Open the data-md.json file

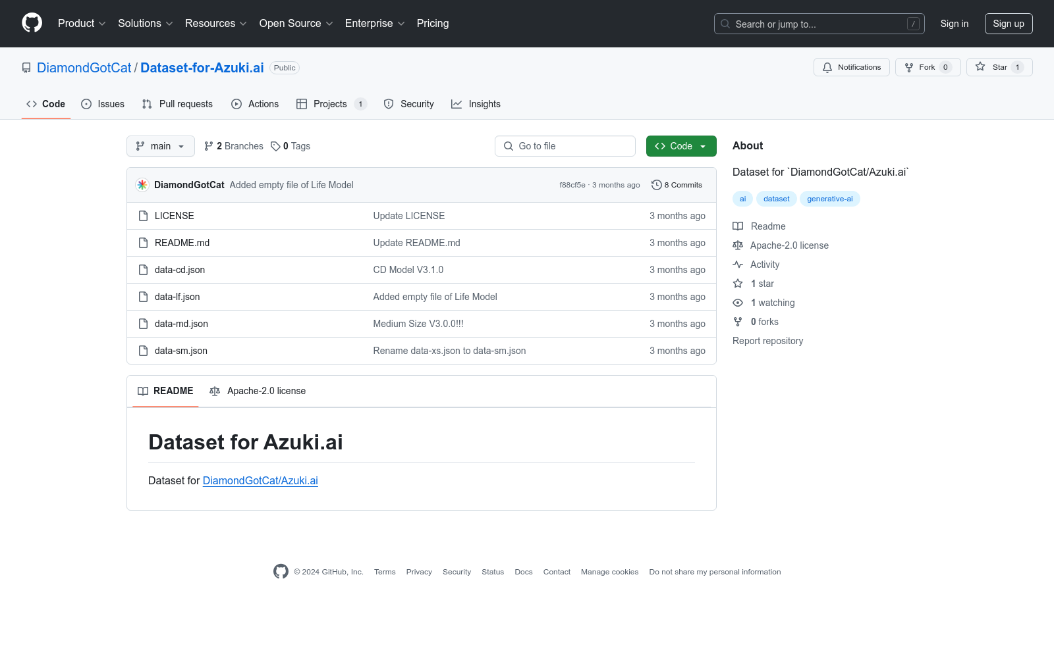[x=182, y=324]
